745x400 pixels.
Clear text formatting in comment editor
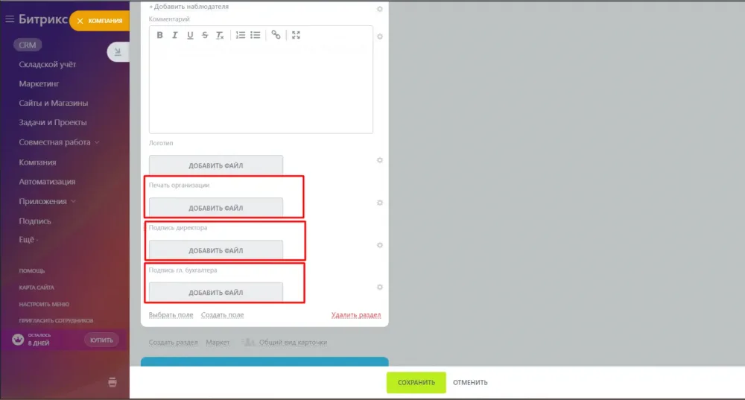click(220, 35)
